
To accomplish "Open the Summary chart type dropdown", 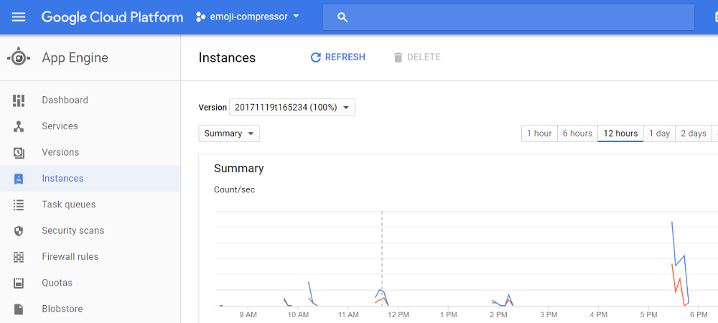I will click(229, 134).
